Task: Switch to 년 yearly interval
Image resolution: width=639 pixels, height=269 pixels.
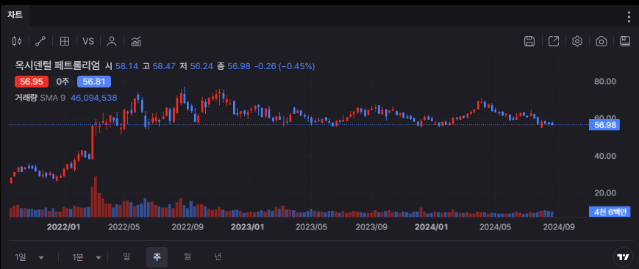Action: tap(218, 257)
